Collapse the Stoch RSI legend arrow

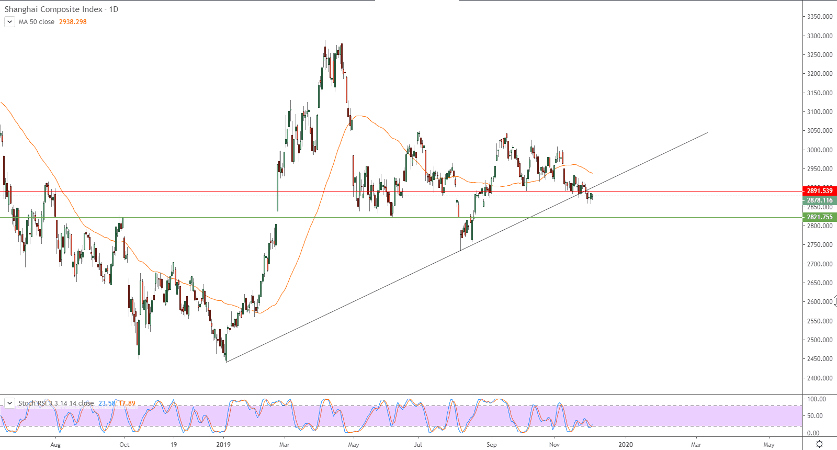click(x=9, y=403)
